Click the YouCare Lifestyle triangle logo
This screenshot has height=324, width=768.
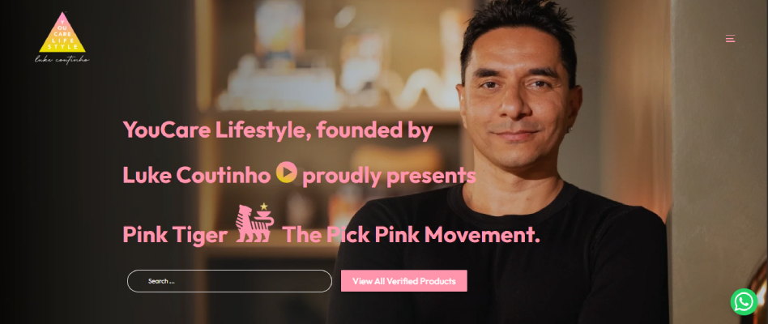pos(62,32)
